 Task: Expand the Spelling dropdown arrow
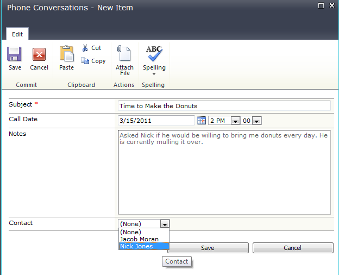[154, 74]
